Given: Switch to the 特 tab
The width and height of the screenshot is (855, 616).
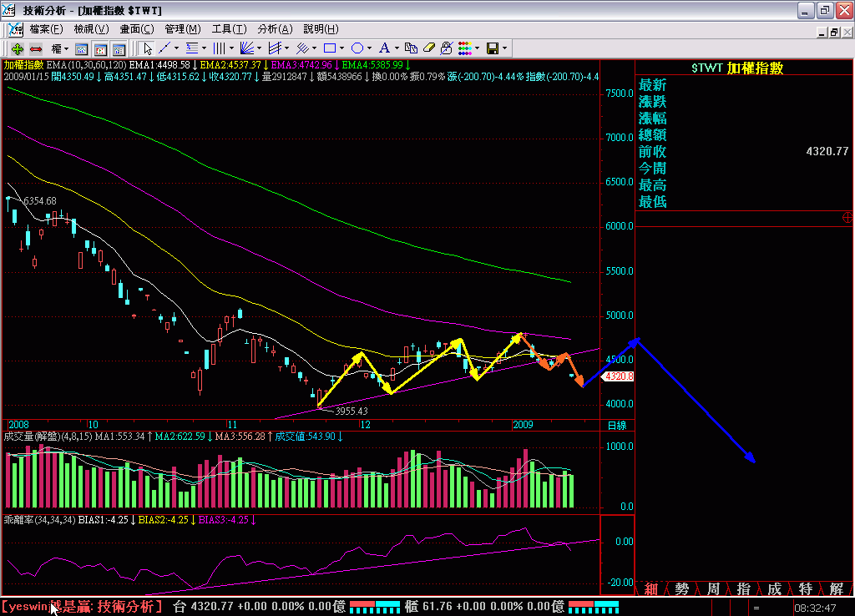Looking at the screenshot, I should [805, 588].
